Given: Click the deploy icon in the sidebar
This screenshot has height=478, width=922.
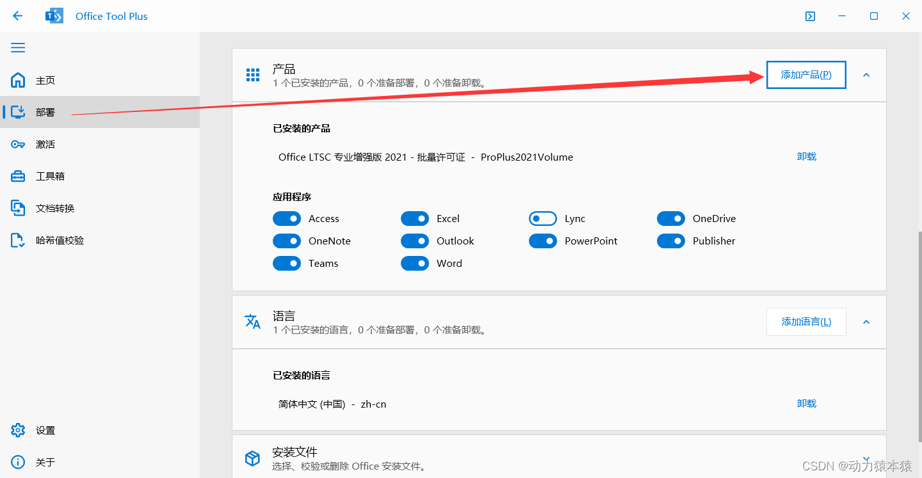Looking at the screenshot, I should (18, 112).
